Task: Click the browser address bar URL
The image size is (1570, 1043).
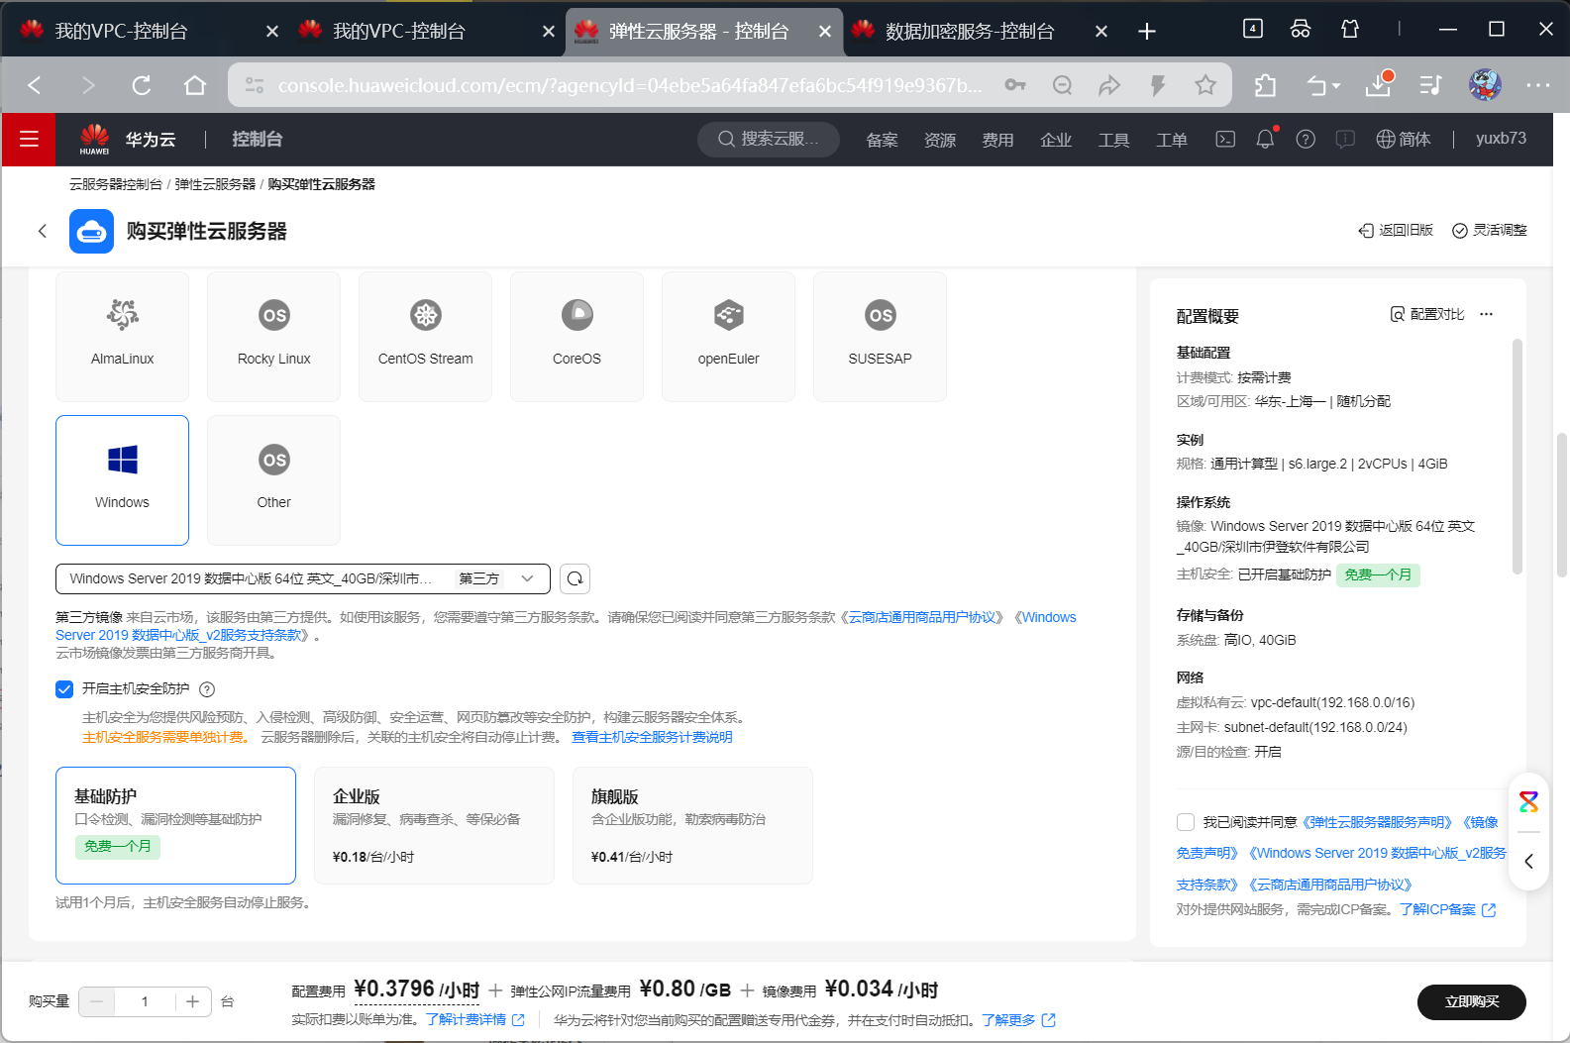Action: [x=630, y=85]
